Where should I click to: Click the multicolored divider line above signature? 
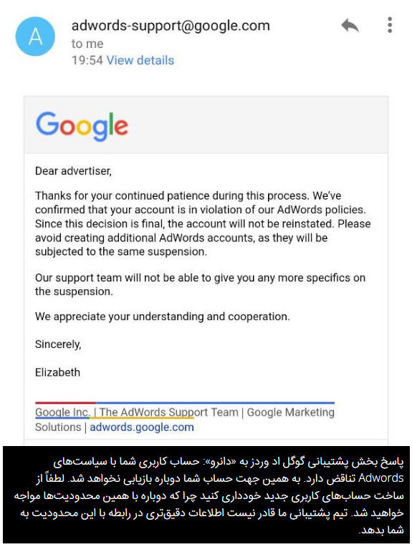click(x=185, y=402)
